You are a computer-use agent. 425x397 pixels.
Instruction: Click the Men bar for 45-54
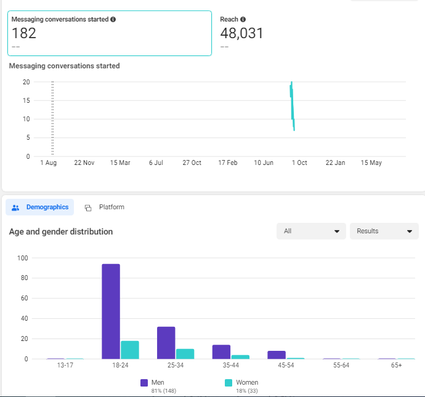[x=277, y=355]
